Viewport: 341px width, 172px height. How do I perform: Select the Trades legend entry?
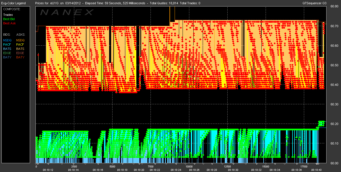pos(8,15)
